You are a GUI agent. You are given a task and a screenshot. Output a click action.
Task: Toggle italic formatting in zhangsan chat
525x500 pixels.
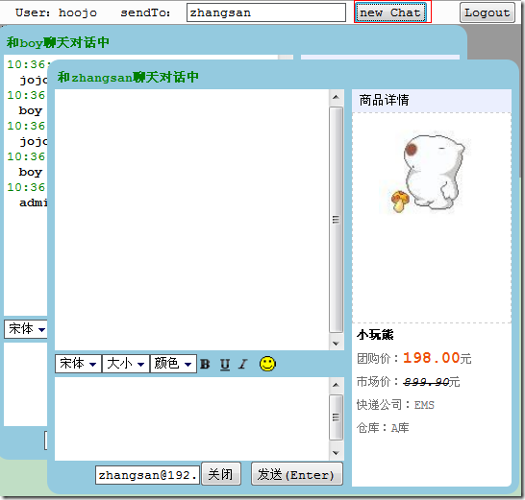coord(243,364)
